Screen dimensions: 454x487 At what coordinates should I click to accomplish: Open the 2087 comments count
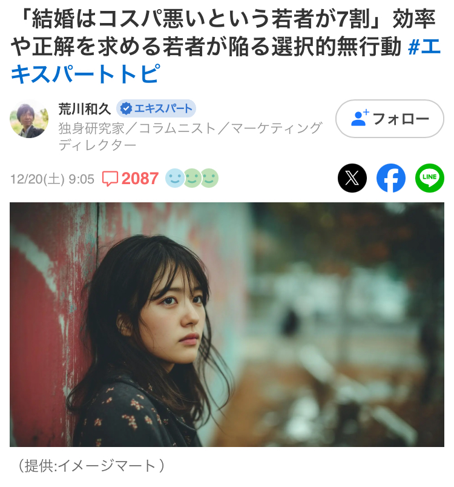click(x=140, y=179)
